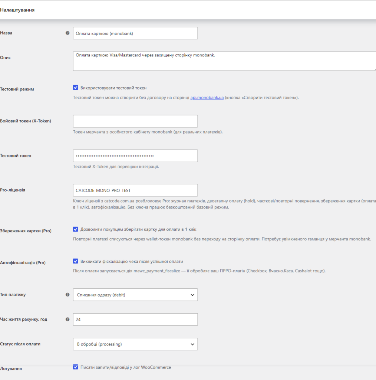
Task: Click the Збереження картки (Pro) label
Action: pyautogui.click(x=26, y=231)
